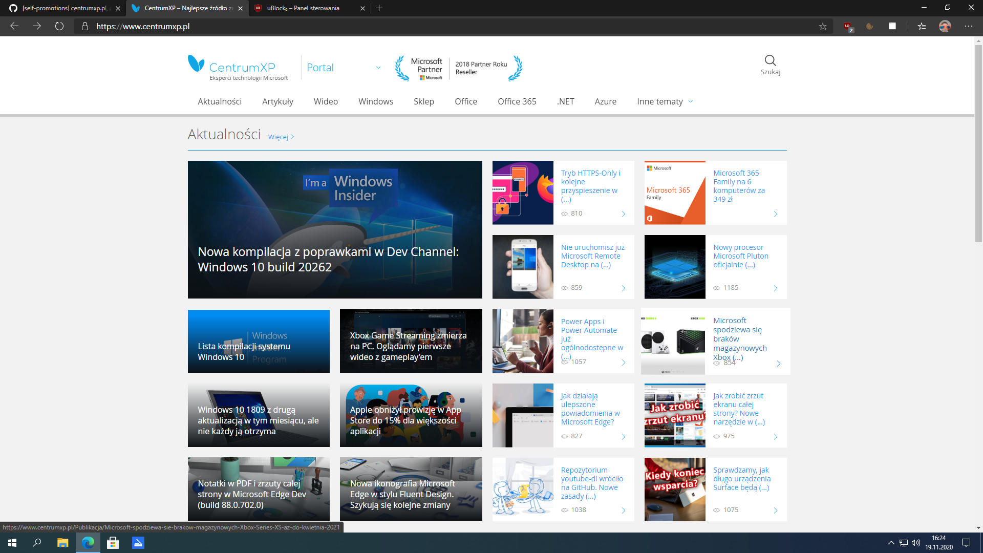Viewport: 983px width, 553px height.
Task: Open the Surface support duration article
Action: pos(742,479)
